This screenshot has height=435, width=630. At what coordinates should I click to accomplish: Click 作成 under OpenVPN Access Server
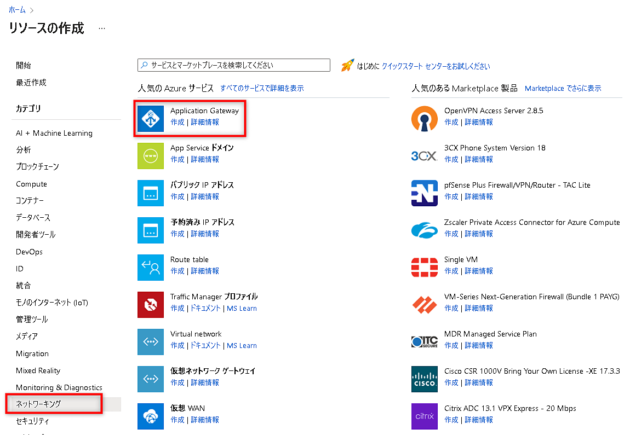point(451,122)
